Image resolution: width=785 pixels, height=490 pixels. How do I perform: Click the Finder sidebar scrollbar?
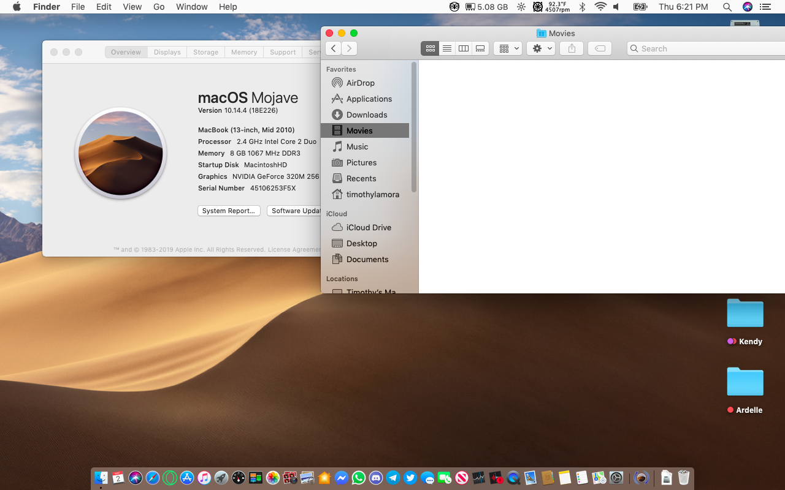(x=414, y=127)
